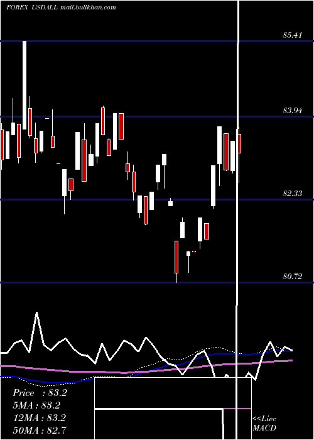Click the mail.bullkhan.com text
The height and width of the screenshot is (440, 314).
(87, 8)
